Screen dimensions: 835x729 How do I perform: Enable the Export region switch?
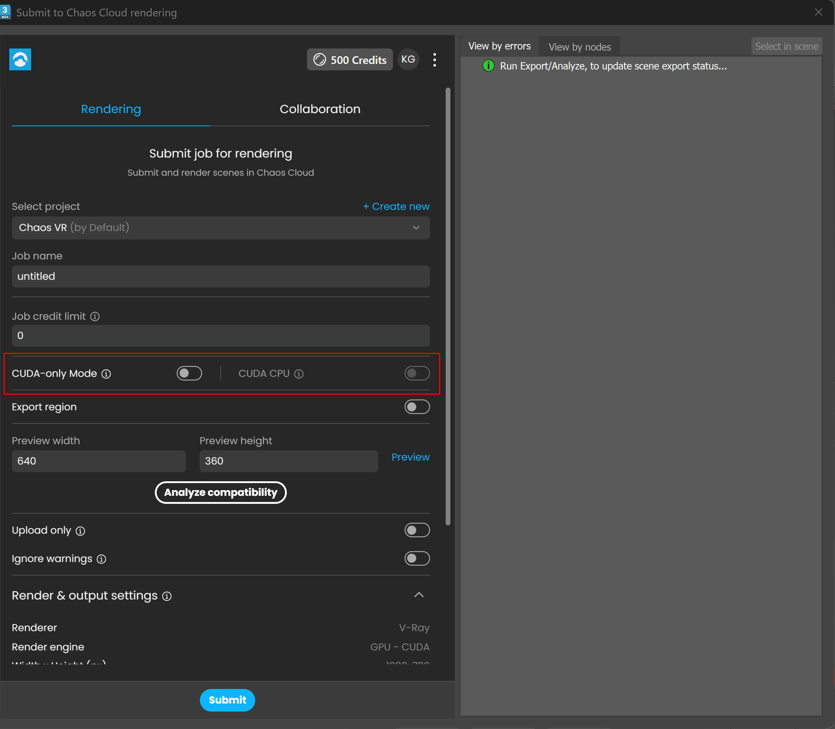(417, 407)
